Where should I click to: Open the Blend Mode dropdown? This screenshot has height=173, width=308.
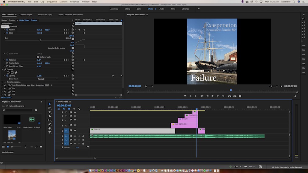pos(47,79)
